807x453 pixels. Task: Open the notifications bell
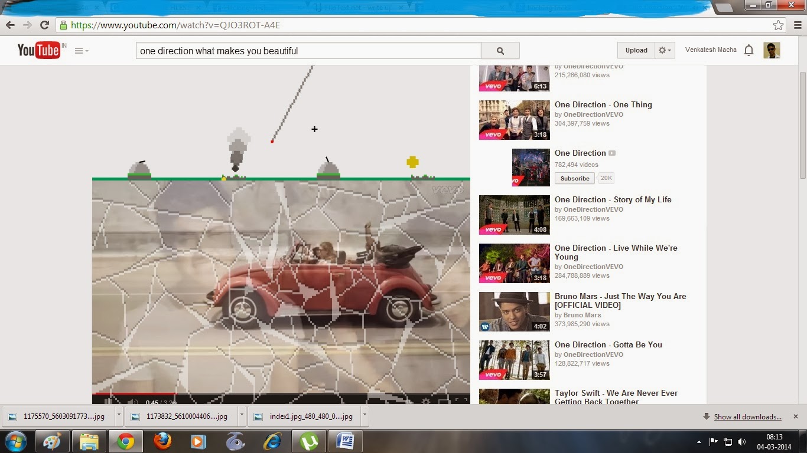click(749, 50)
